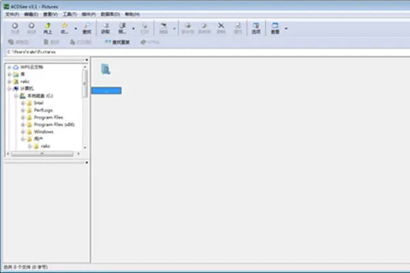Select the rakc folder under 用户
Image resolution: width=410 pixels, height=273 pixels.
(x=45, y=146)
